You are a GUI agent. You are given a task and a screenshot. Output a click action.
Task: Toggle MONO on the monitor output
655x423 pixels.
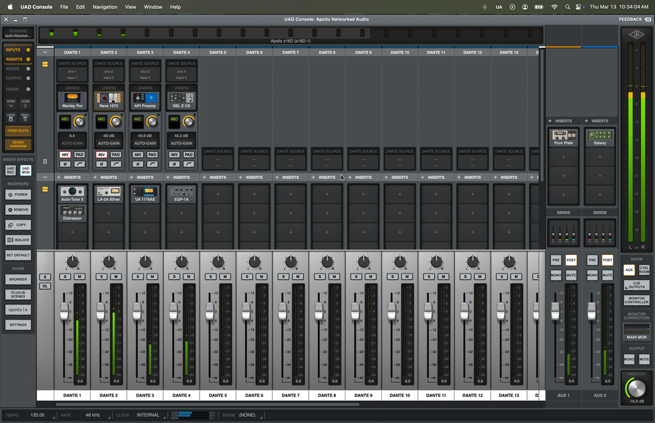coord(629,359)
